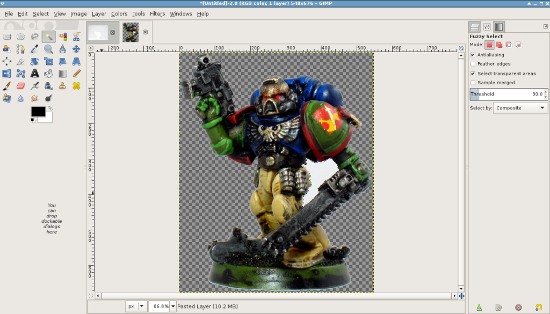Image resolution: width=550 pixels, height=314 pixels.
Task: Open the Colors menu
Action: point(119,13)
